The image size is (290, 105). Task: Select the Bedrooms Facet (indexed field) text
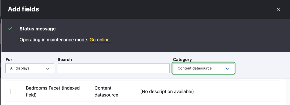tap(53, 91)
